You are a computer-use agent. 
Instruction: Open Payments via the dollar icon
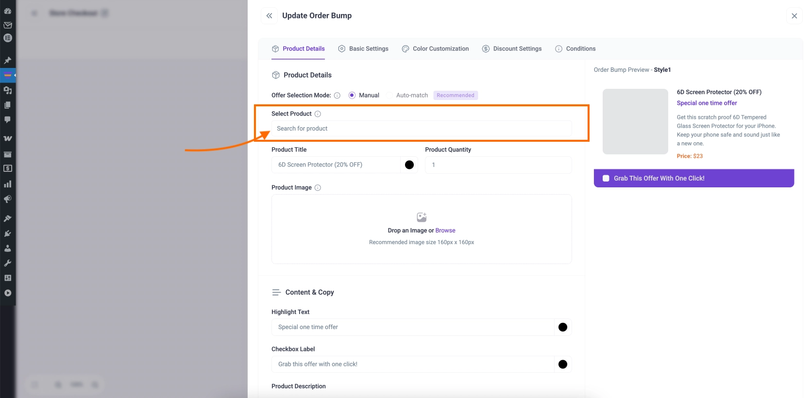[x=8, y=168]
